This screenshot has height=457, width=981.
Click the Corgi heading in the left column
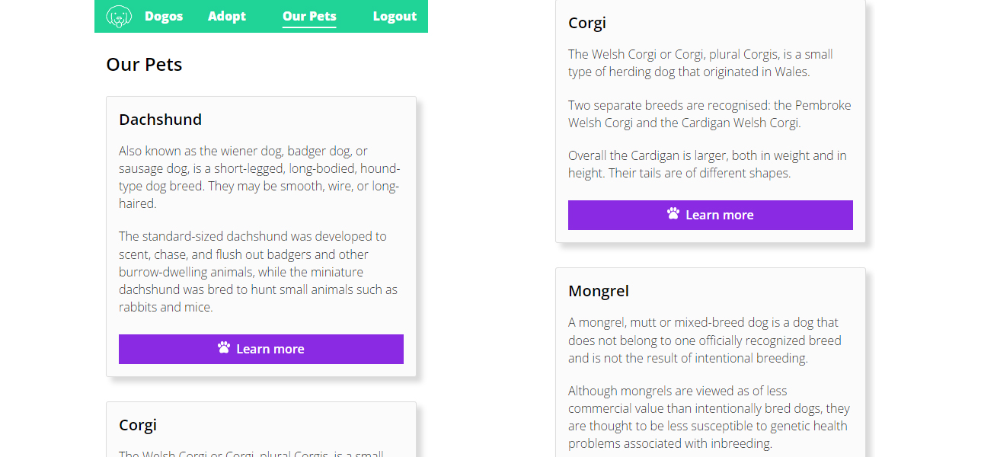pos(138,425)
